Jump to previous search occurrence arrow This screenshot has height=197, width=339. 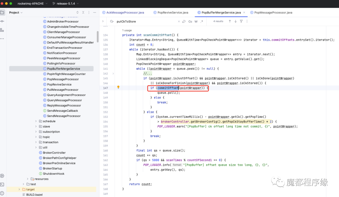tap(230, 21)
